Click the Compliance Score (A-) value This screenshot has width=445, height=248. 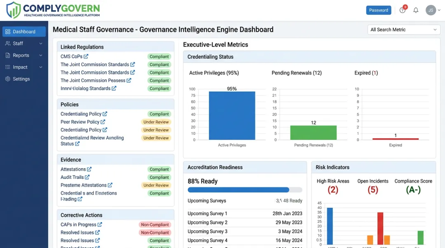(413, 190)
